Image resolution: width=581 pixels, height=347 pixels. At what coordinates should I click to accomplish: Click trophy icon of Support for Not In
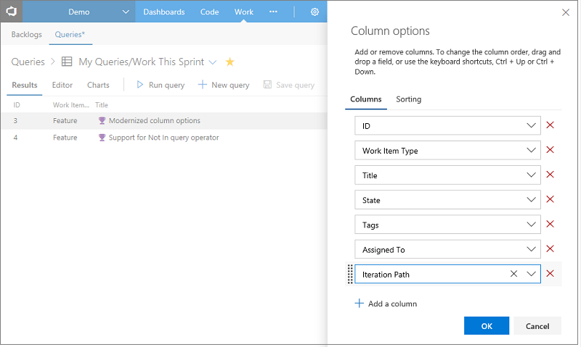102,138
